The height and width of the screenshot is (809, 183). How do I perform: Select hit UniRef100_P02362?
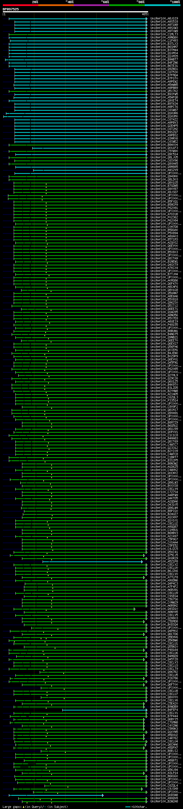pos(164,217)
